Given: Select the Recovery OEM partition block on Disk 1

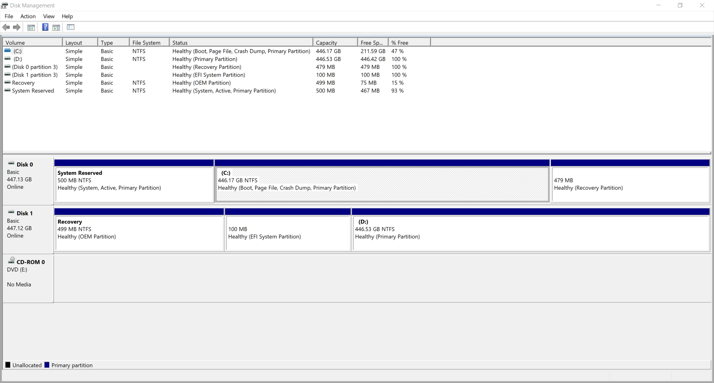Looking at the screenshot, I should (139, 230).
